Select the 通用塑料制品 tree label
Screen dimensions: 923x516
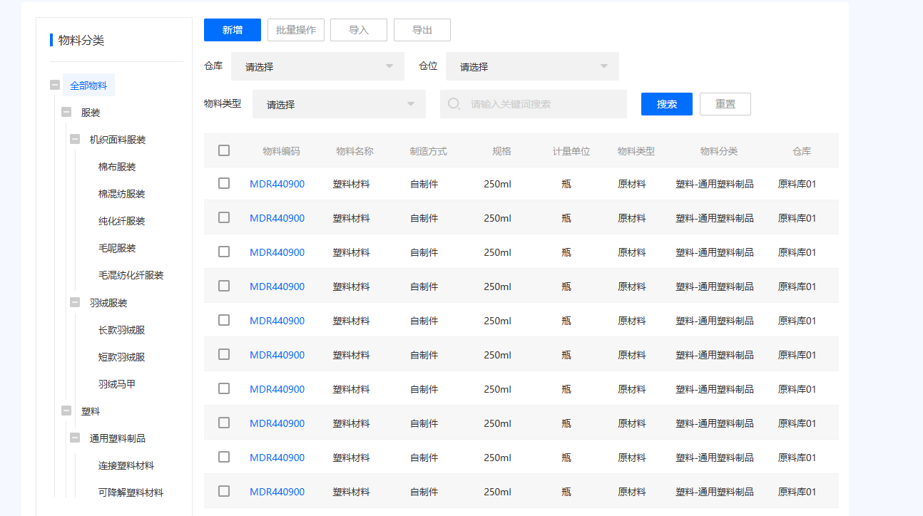click(x=118, y=438)
